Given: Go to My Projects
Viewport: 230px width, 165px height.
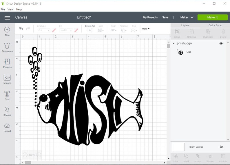Looking at the screenshot, I should coord(150,17).
